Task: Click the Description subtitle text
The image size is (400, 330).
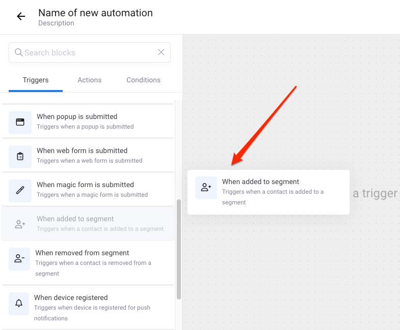Action: click(56, 23)
